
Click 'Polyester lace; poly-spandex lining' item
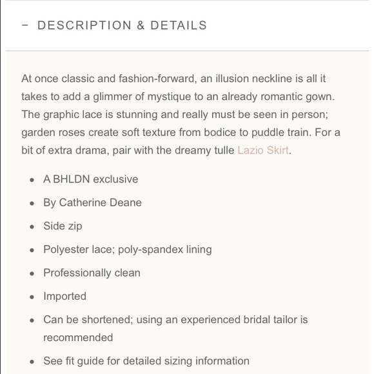pos(128,250)
